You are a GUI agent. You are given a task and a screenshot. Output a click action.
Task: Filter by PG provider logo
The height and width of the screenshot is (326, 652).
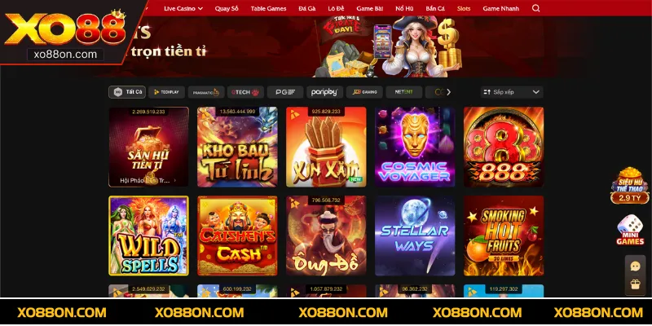284,92
